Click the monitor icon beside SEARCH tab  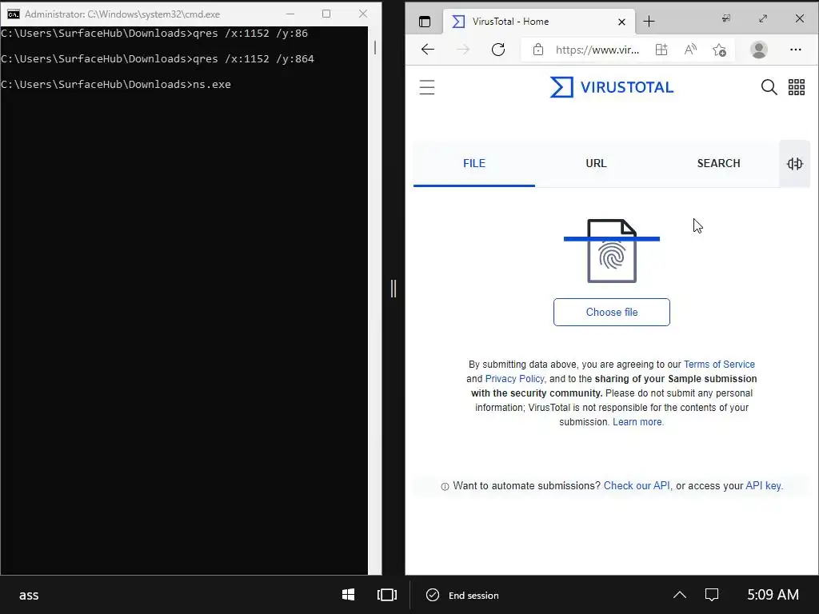(x=794, y=163)
